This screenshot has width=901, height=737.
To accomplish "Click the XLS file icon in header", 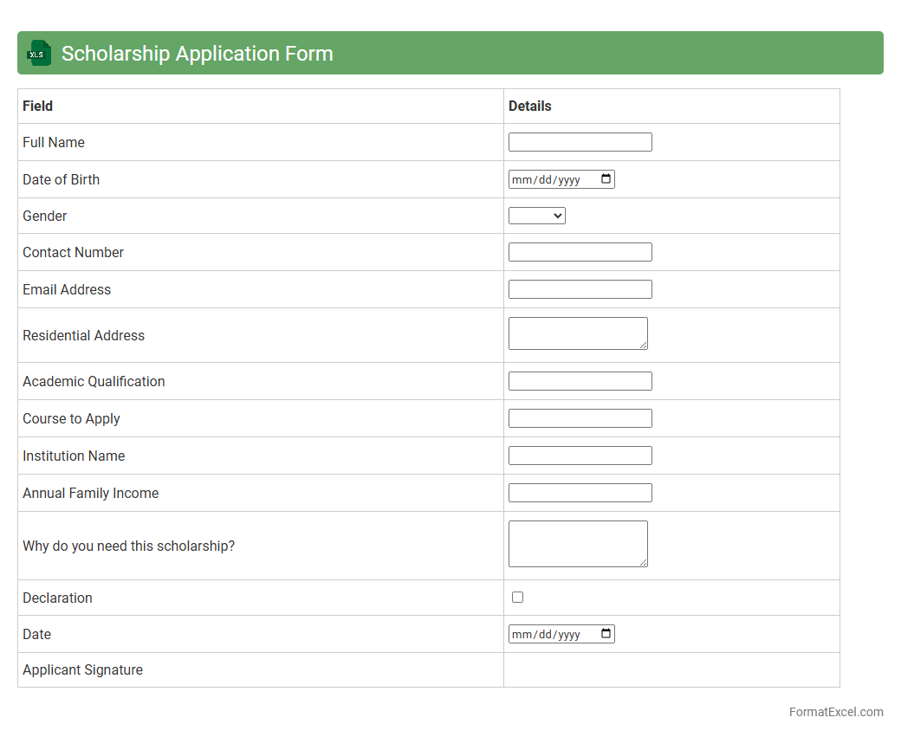I will [x=39, y=53].
